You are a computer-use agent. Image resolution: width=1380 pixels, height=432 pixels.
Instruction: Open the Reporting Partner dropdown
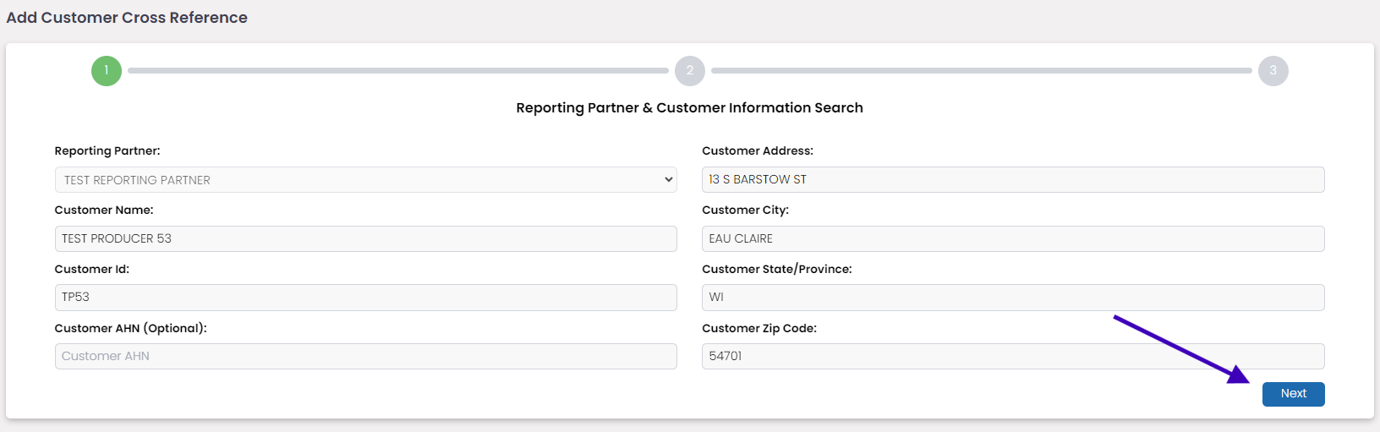365,180
